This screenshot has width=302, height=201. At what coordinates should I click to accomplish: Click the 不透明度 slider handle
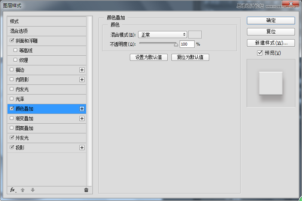click(x=176, y=44)
